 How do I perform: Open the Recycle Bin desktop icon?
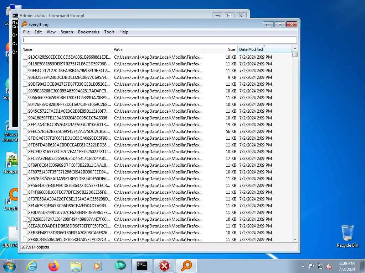tap(347, 236)
